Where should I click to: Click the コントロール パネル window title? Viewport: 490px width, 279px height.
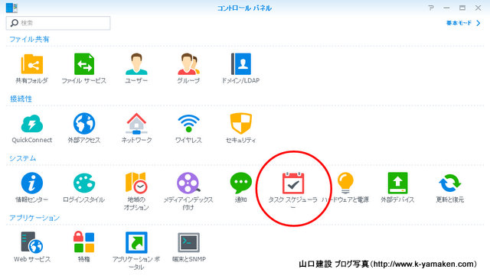coord(244,8)
